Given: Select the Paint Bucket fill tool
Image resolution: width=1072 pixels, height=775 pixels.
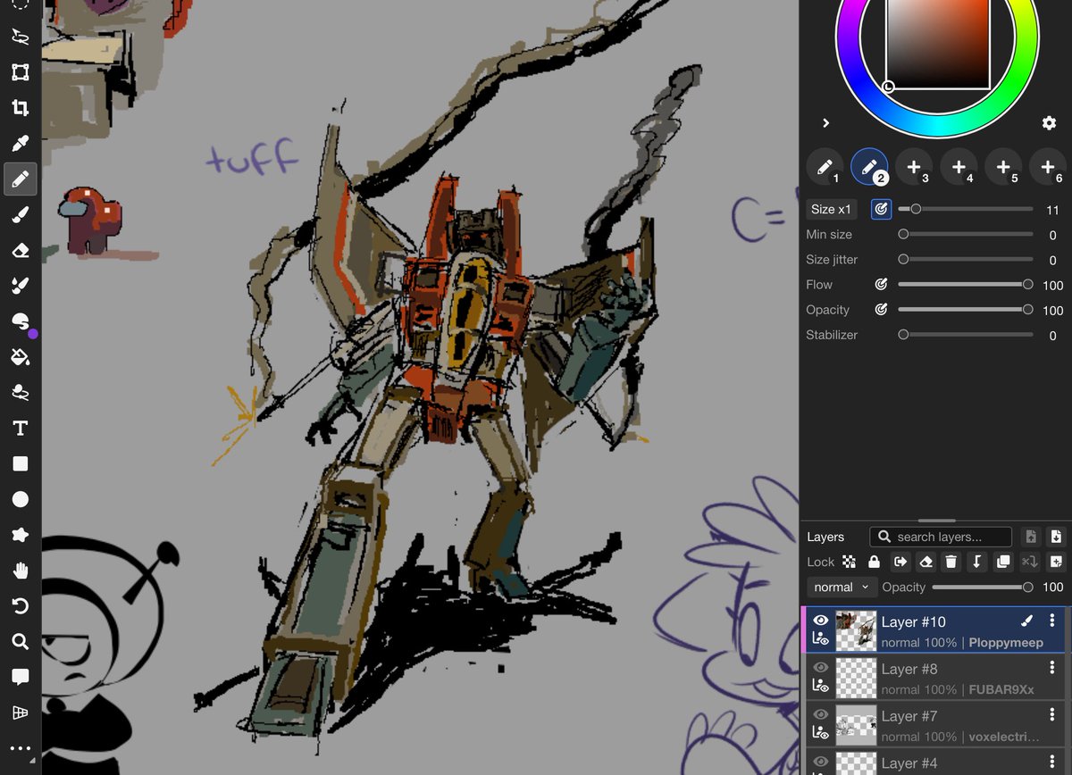Looking at the screenshot, I should pos(20,357).
